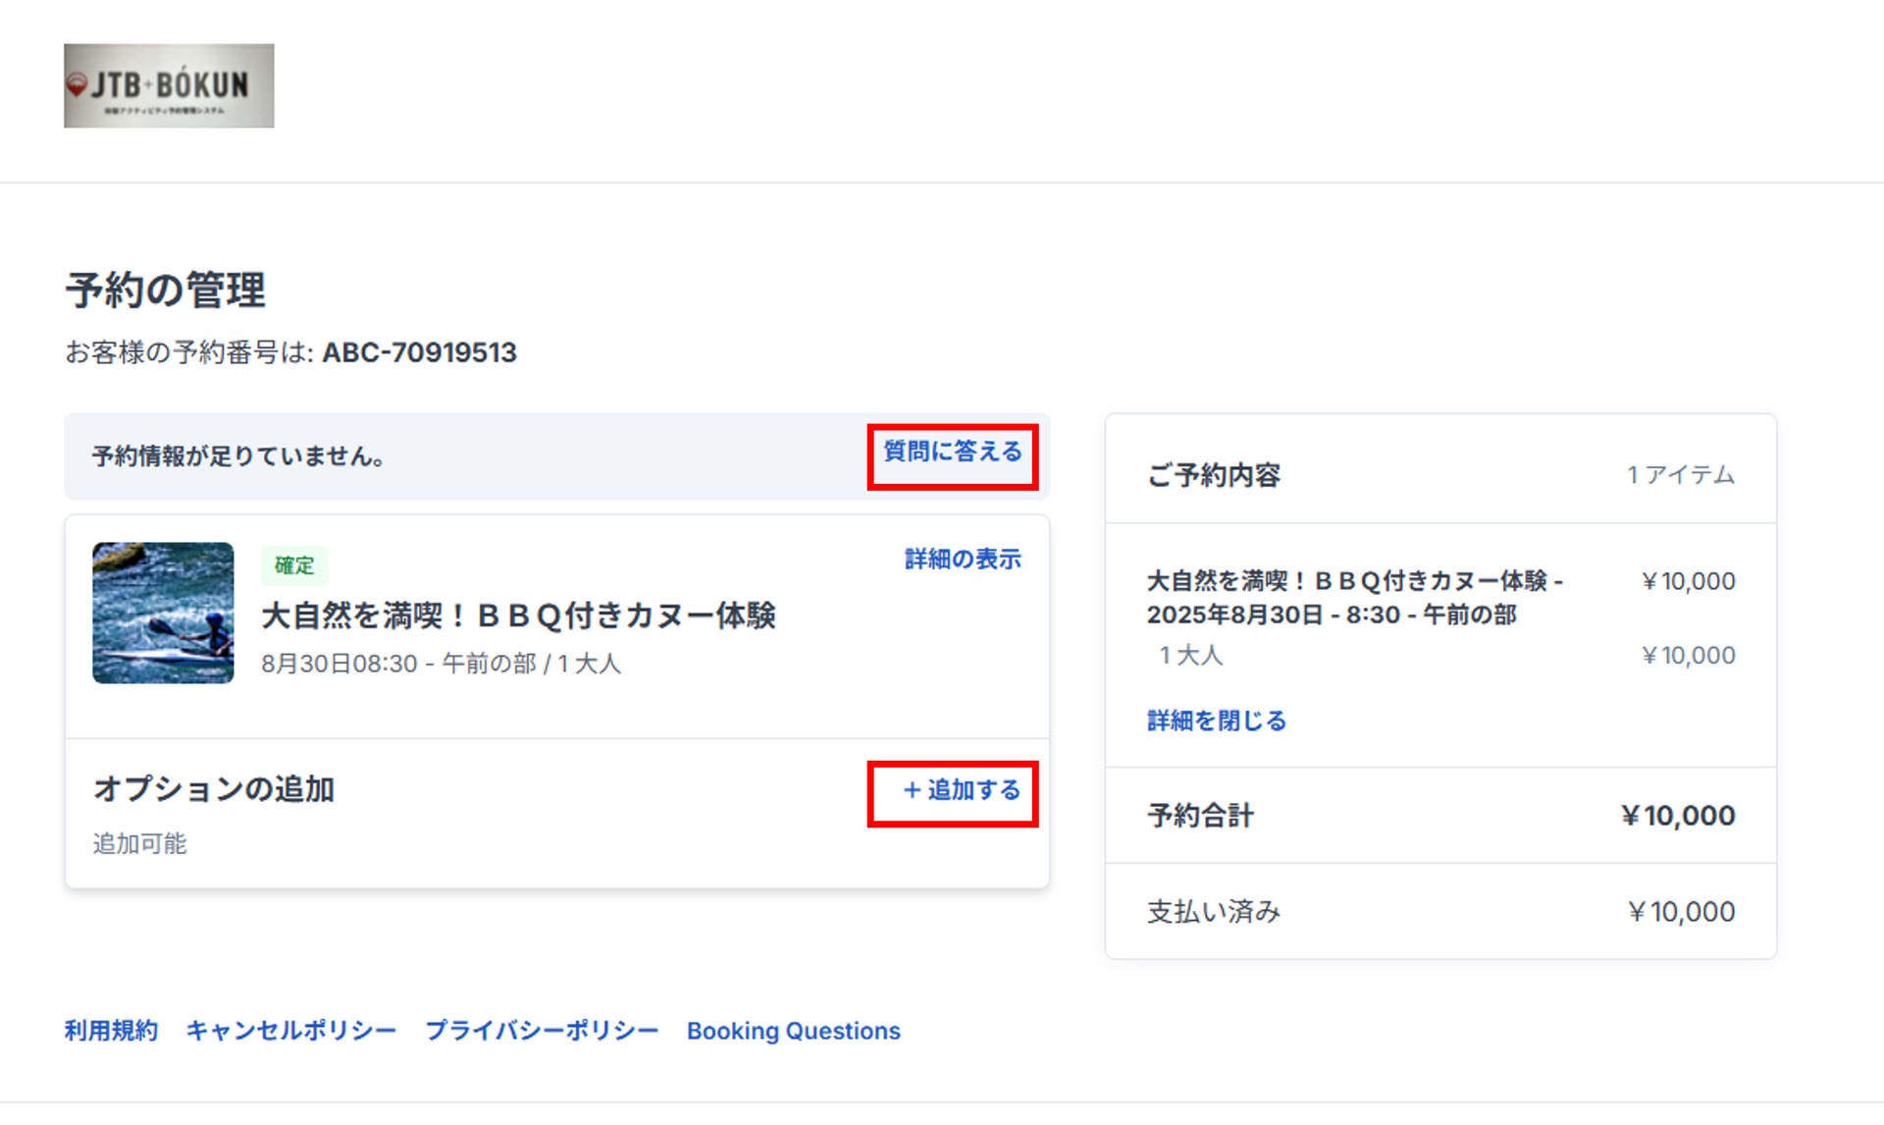Open the プライバシーポリシー link
Screen dimensions: 1884x1125
(541, 1031)
